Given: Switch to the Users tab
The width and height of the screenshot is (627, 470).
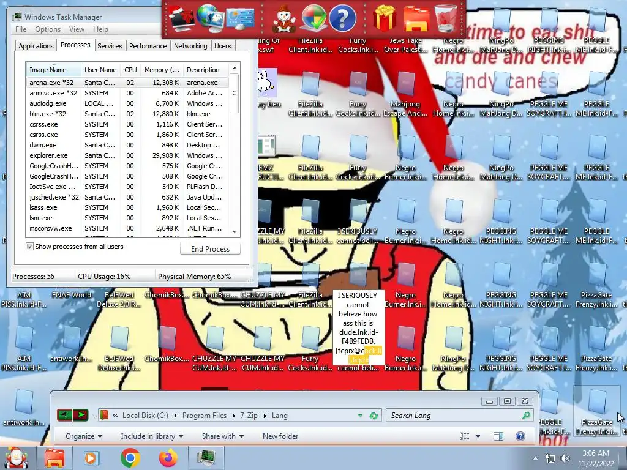Looking at the screenshot, I should (222, 46).
